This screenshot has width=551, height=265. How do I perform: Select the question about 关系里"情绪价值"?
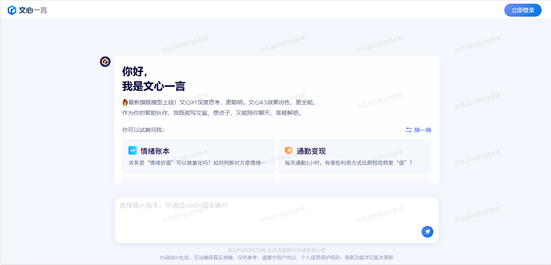197,163
